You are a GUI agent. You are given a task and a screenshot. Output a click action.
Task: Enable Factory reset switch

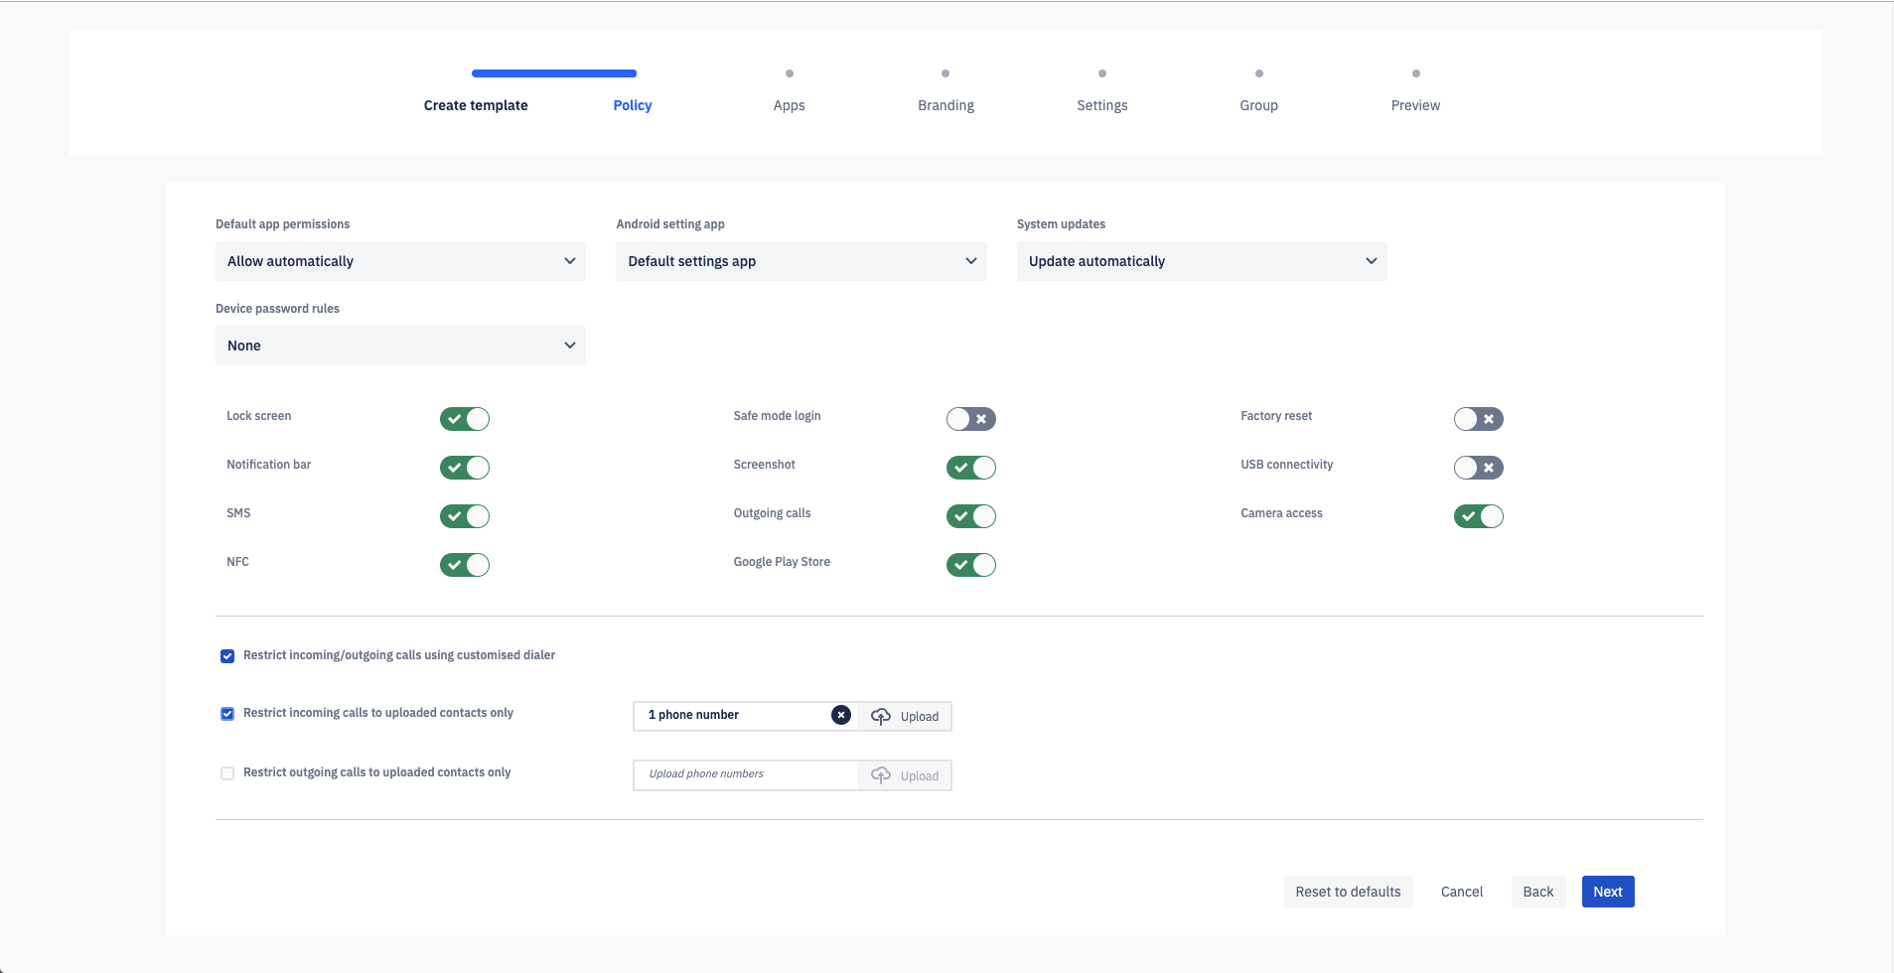point(1479,419)
